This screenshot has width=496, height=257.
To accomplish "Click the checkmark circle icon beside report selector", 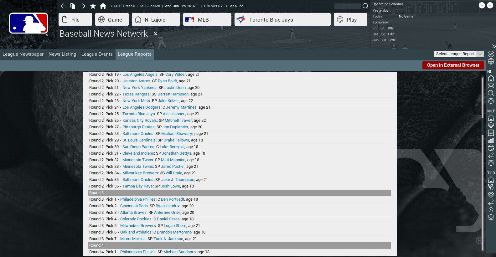I will pos(491,54).
